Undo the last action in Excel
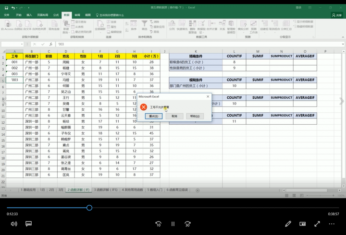This screenshot has height=235, width=346. (x=13, y=8)
